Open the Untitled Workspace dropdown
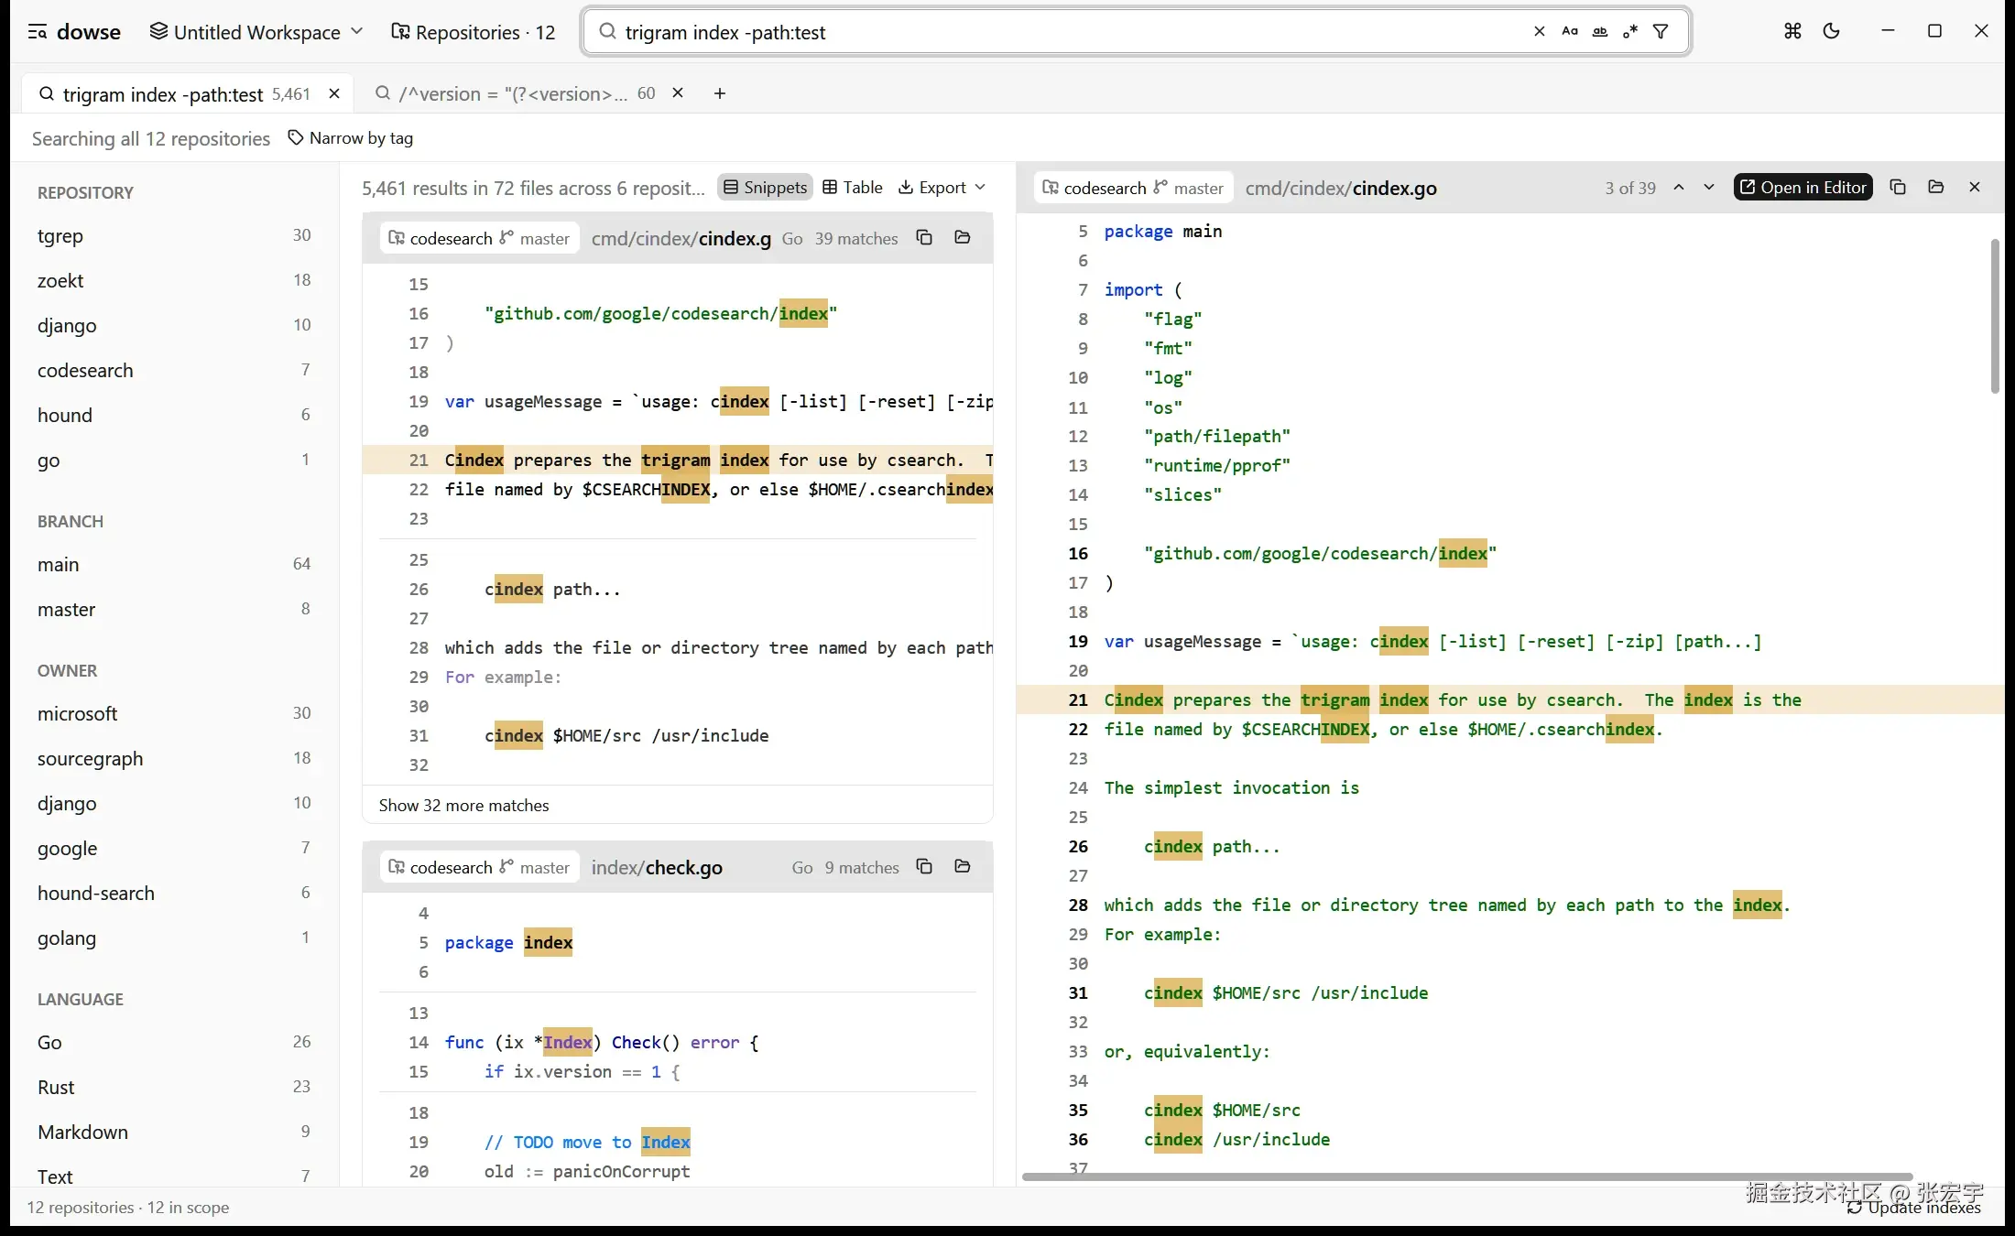The image size is (2015, 1236). (256, 32)
